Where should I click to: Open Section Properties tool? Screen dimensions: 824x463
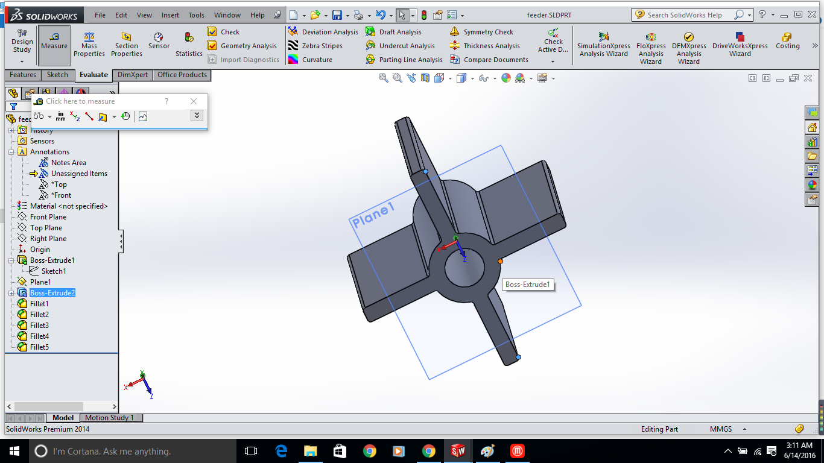(126, 45)
